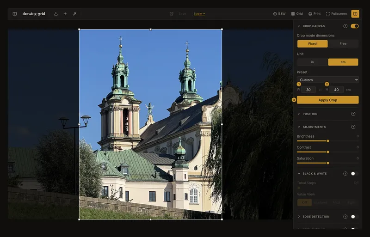Click the Contrast slider handle
Image resolution: width=370 pixels, height=237 pixels.
[x=328, y=152]
